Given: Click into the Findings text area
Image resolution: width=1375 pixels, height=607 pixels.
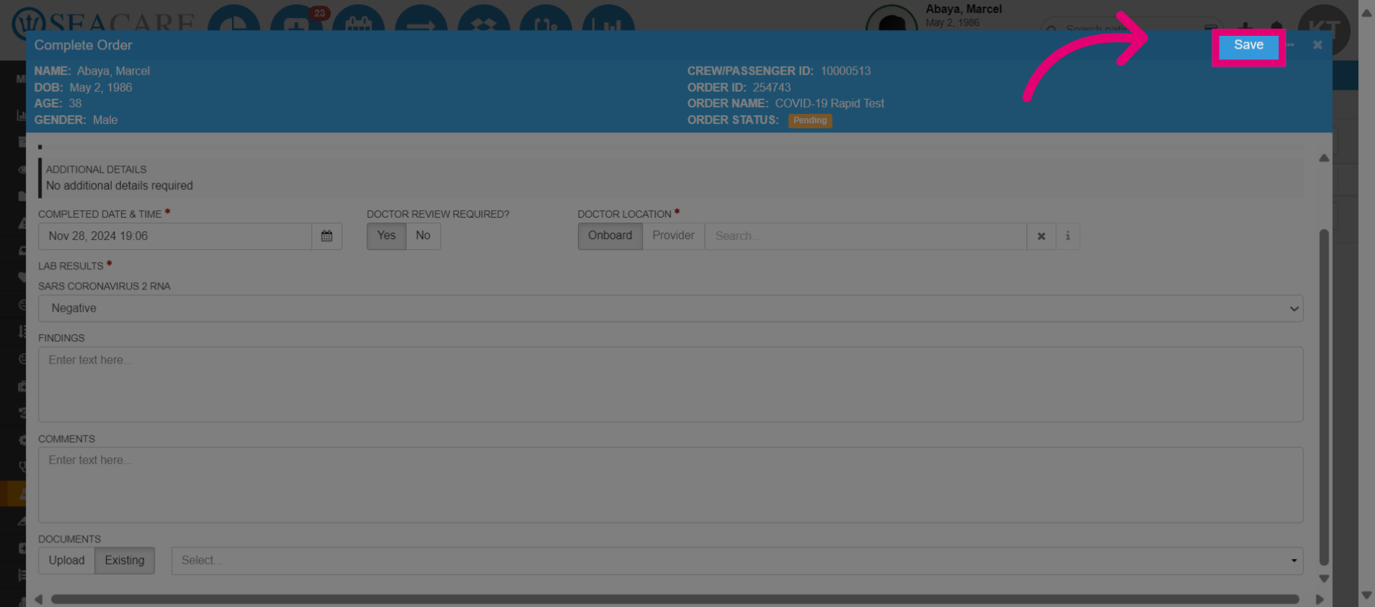Looking at the screenshot, I should click(x=670, y=384).
